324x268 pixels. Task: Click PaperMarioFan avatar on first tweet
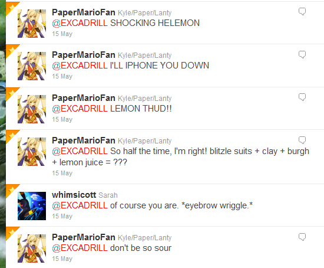tap(32, 24)
